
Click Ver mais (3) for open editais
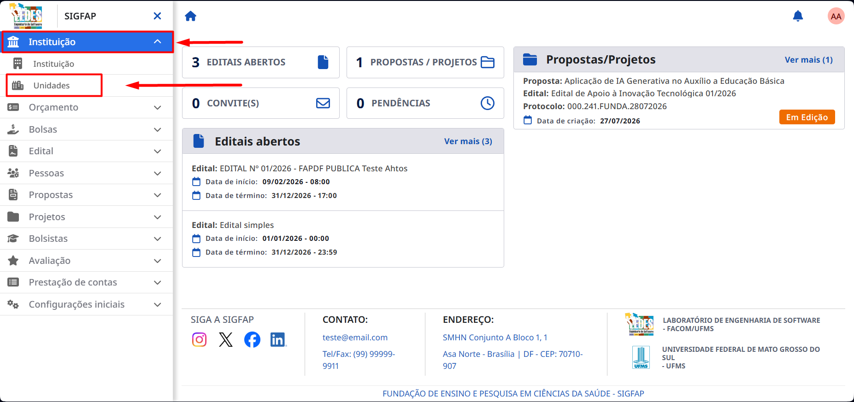pyautogui.click(x=468, y=141)
